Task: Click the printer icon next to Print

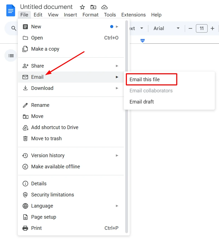Action: click(25, 228)
